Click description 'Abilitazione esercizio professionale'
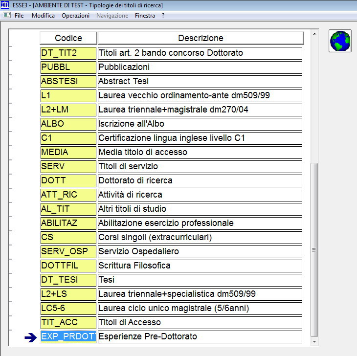 point(200,223)
